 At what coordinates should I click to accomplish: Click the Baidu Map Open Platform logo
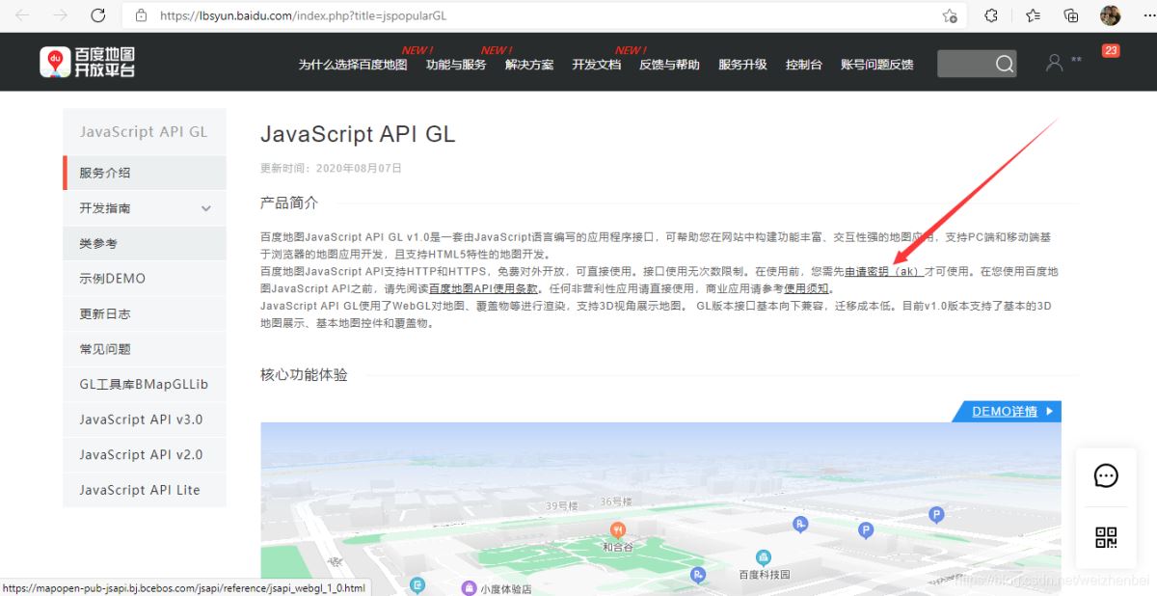click(88, 63)
